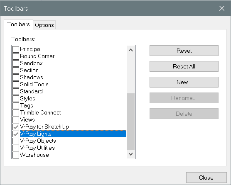Check the Round Corner toolbar box
The image size is (231, 185).
click(16, 56)
